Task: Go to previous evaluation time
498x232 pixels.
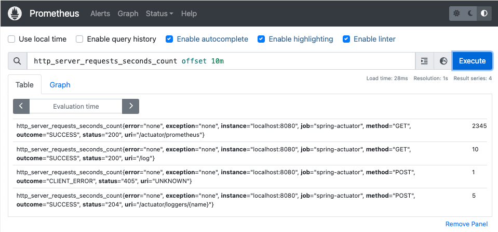Action: pos(21,106)
